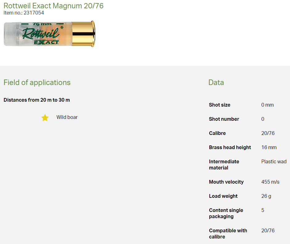Click the Plastic wad value

274,161
